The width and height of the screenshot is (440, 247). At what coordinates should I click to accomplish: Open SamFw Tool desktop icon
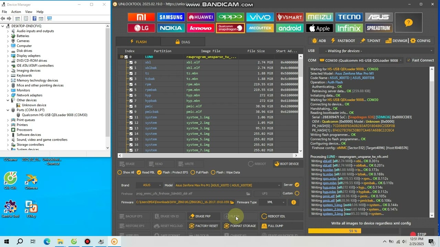click(10, 209)
